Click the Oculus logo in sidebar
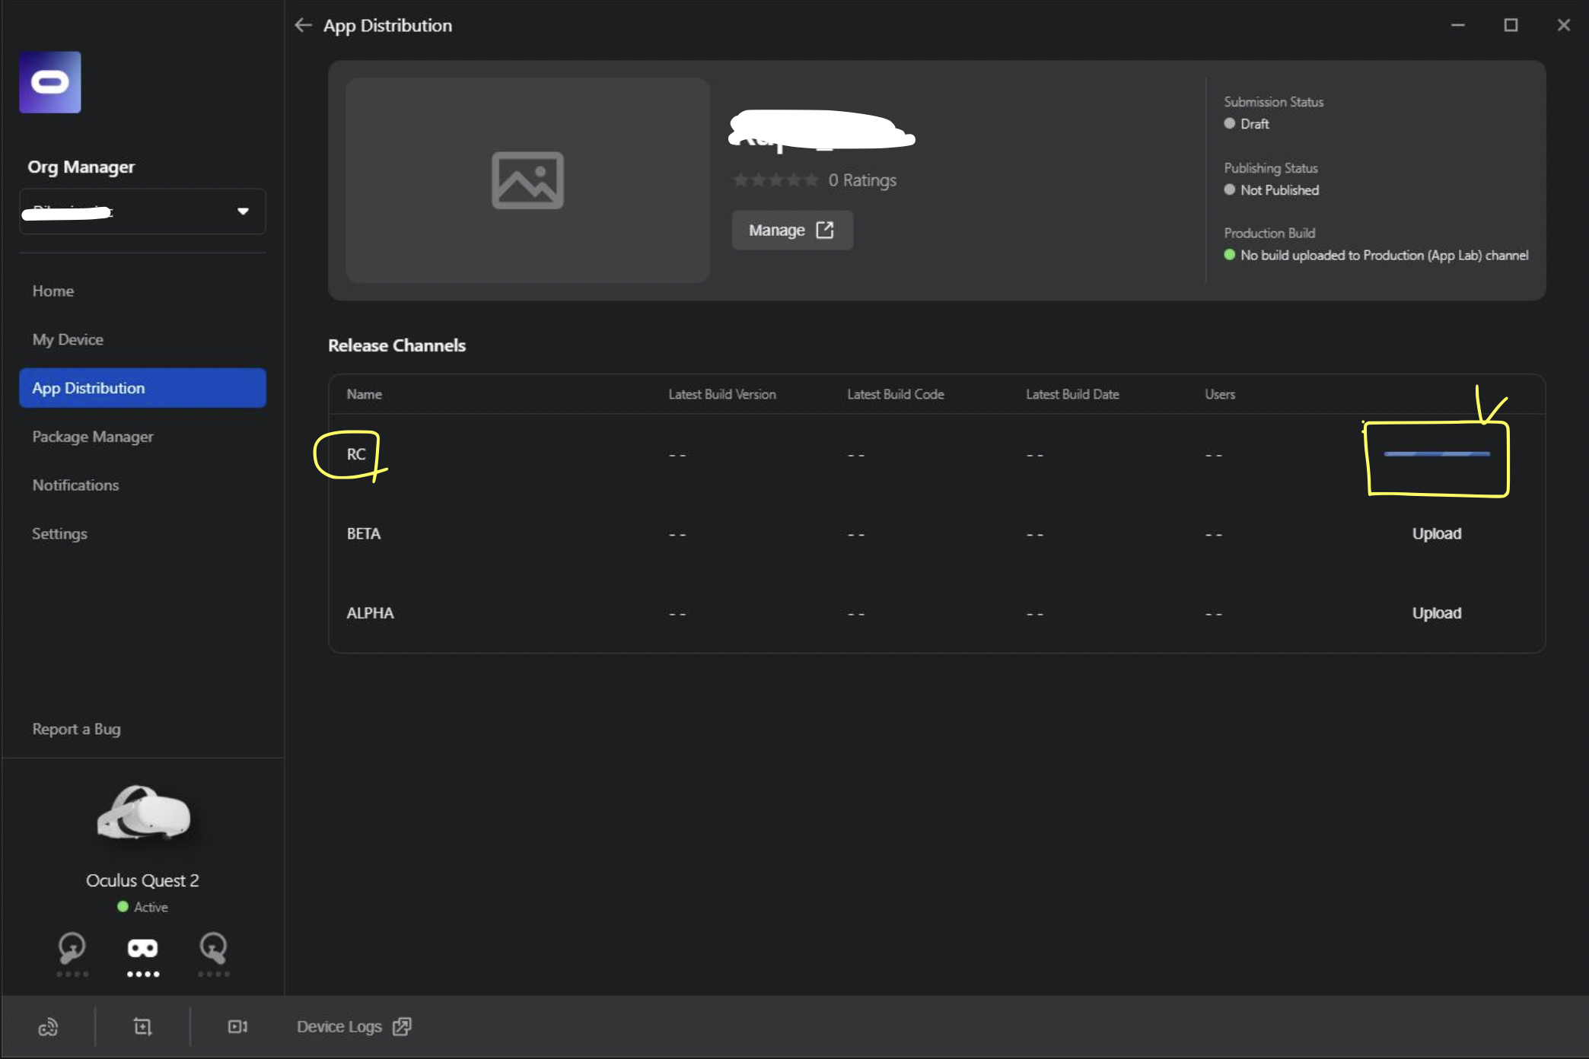1589x1059 pixels. click(50, 82)
